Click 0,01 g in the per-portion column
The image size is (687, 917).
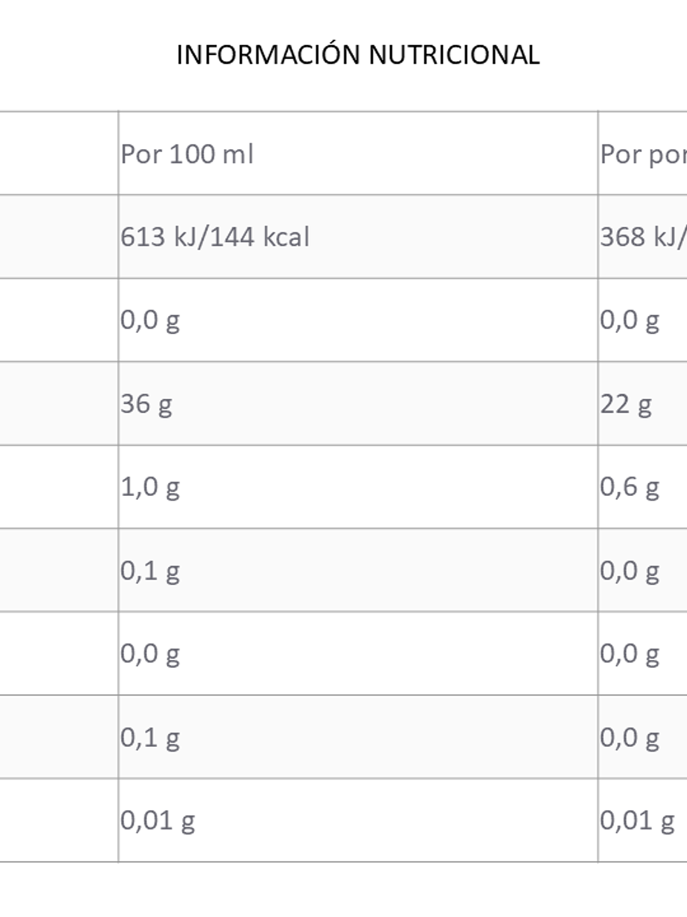[636, 820]
